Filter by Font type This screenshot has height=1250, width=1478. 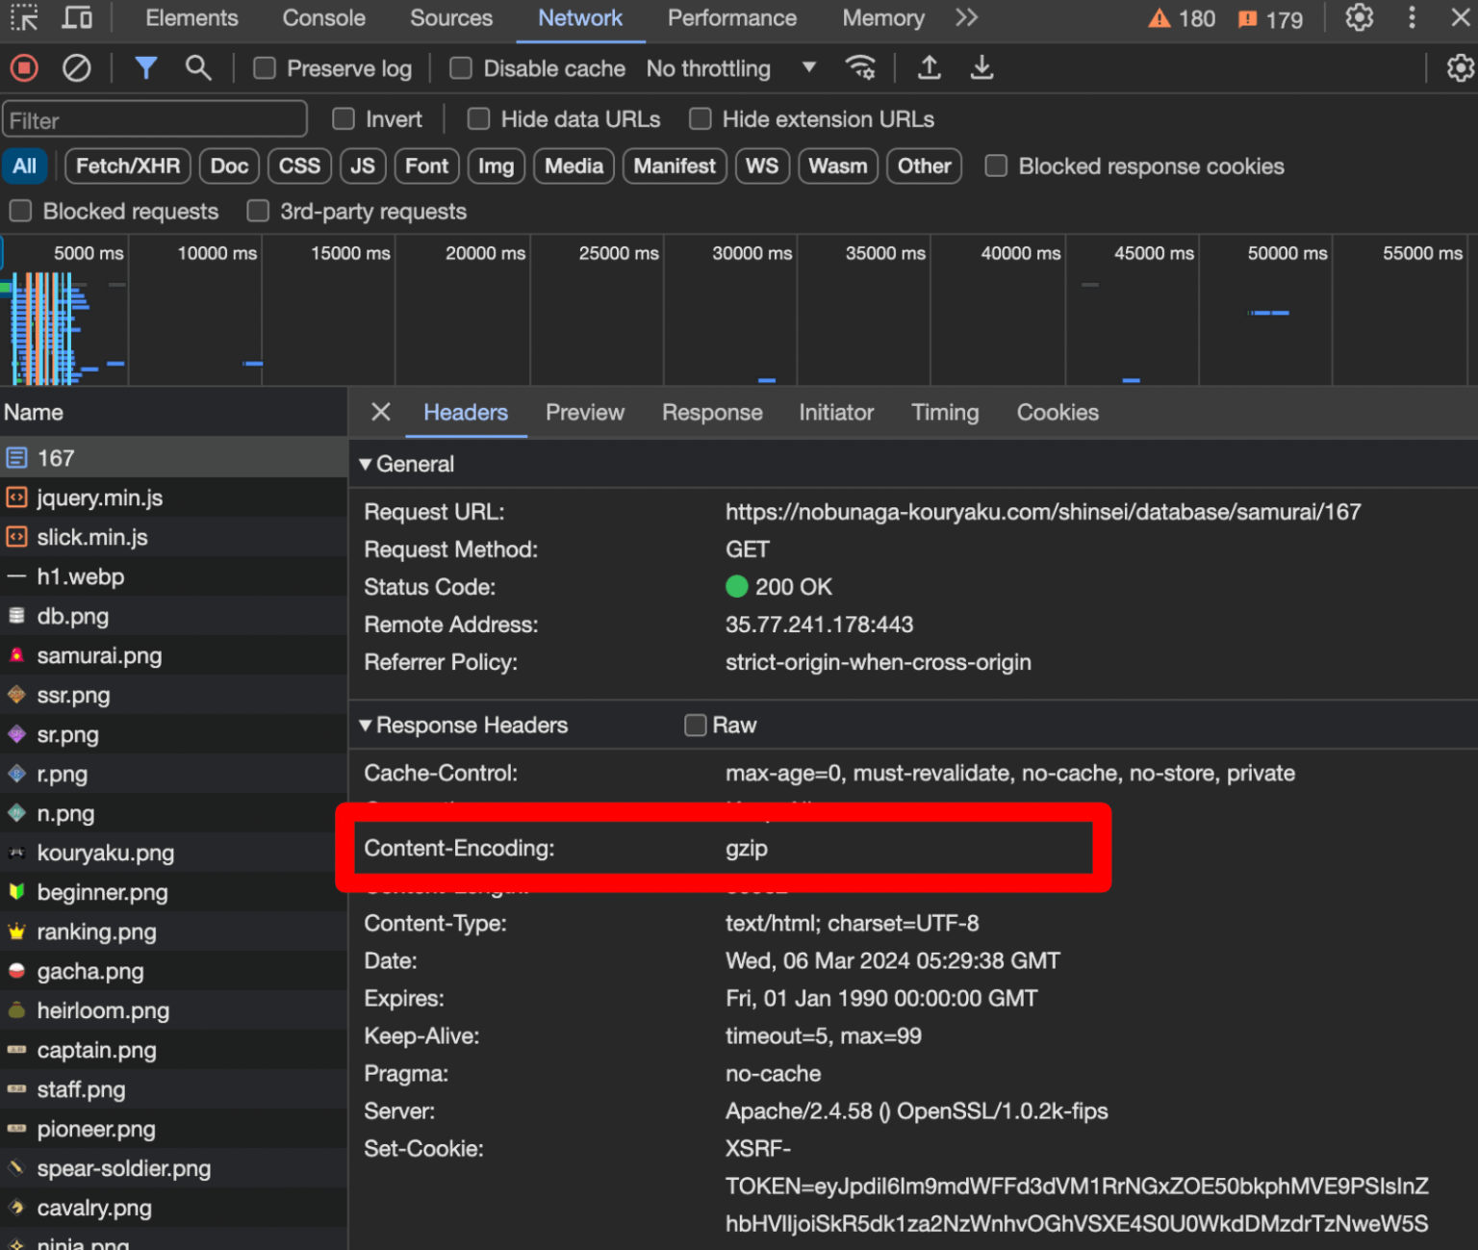pyautogui.click(x=426, y=166)
